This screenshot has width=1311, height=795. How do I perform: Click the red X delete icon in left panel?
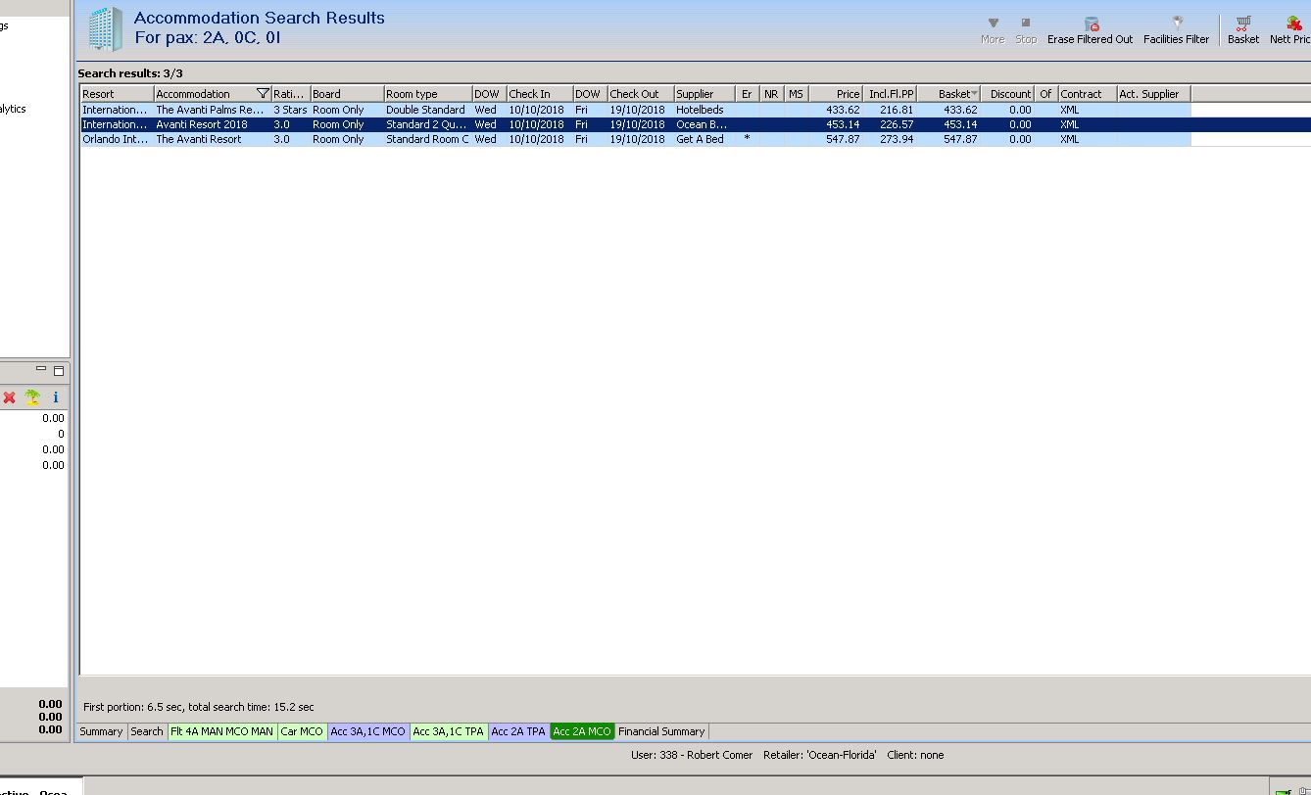10,397
